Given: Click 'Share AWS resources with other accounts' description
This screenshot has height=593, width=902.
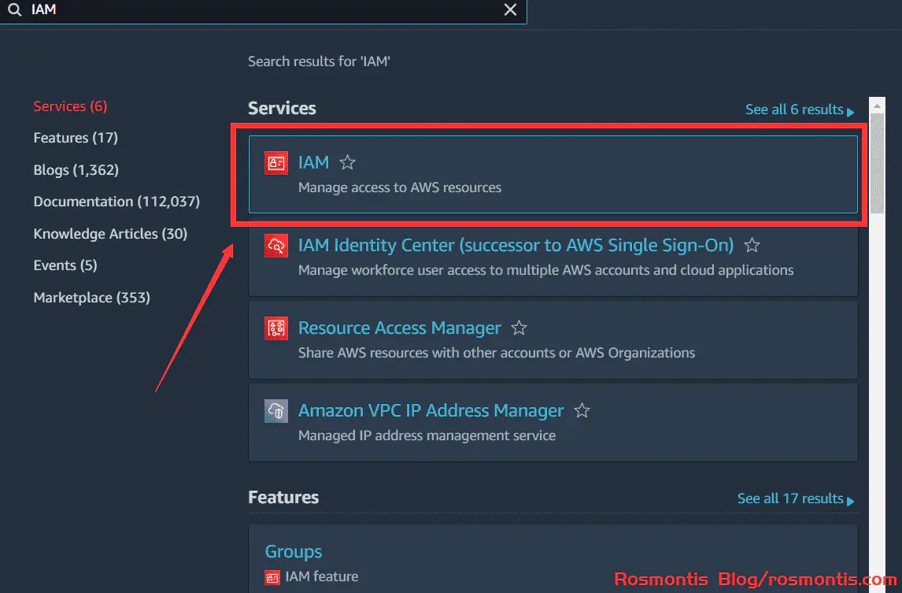Looking at the screenshot, I should pyautogui.click(x=497, y=353).
